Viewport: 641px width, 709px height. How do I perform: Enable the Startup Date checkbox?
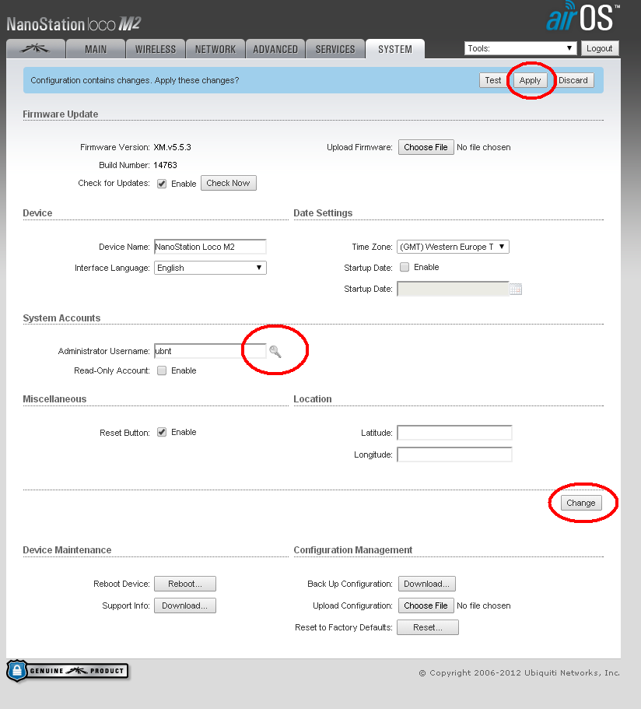pyautogui.click(x=404, y=267)
